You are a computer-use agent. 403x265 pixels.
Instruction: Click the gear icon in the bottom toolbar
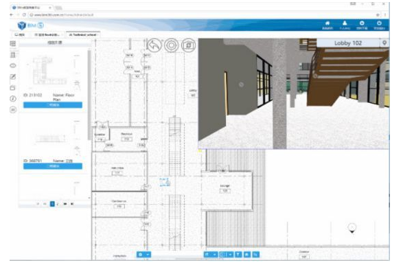tap(140, 255)
